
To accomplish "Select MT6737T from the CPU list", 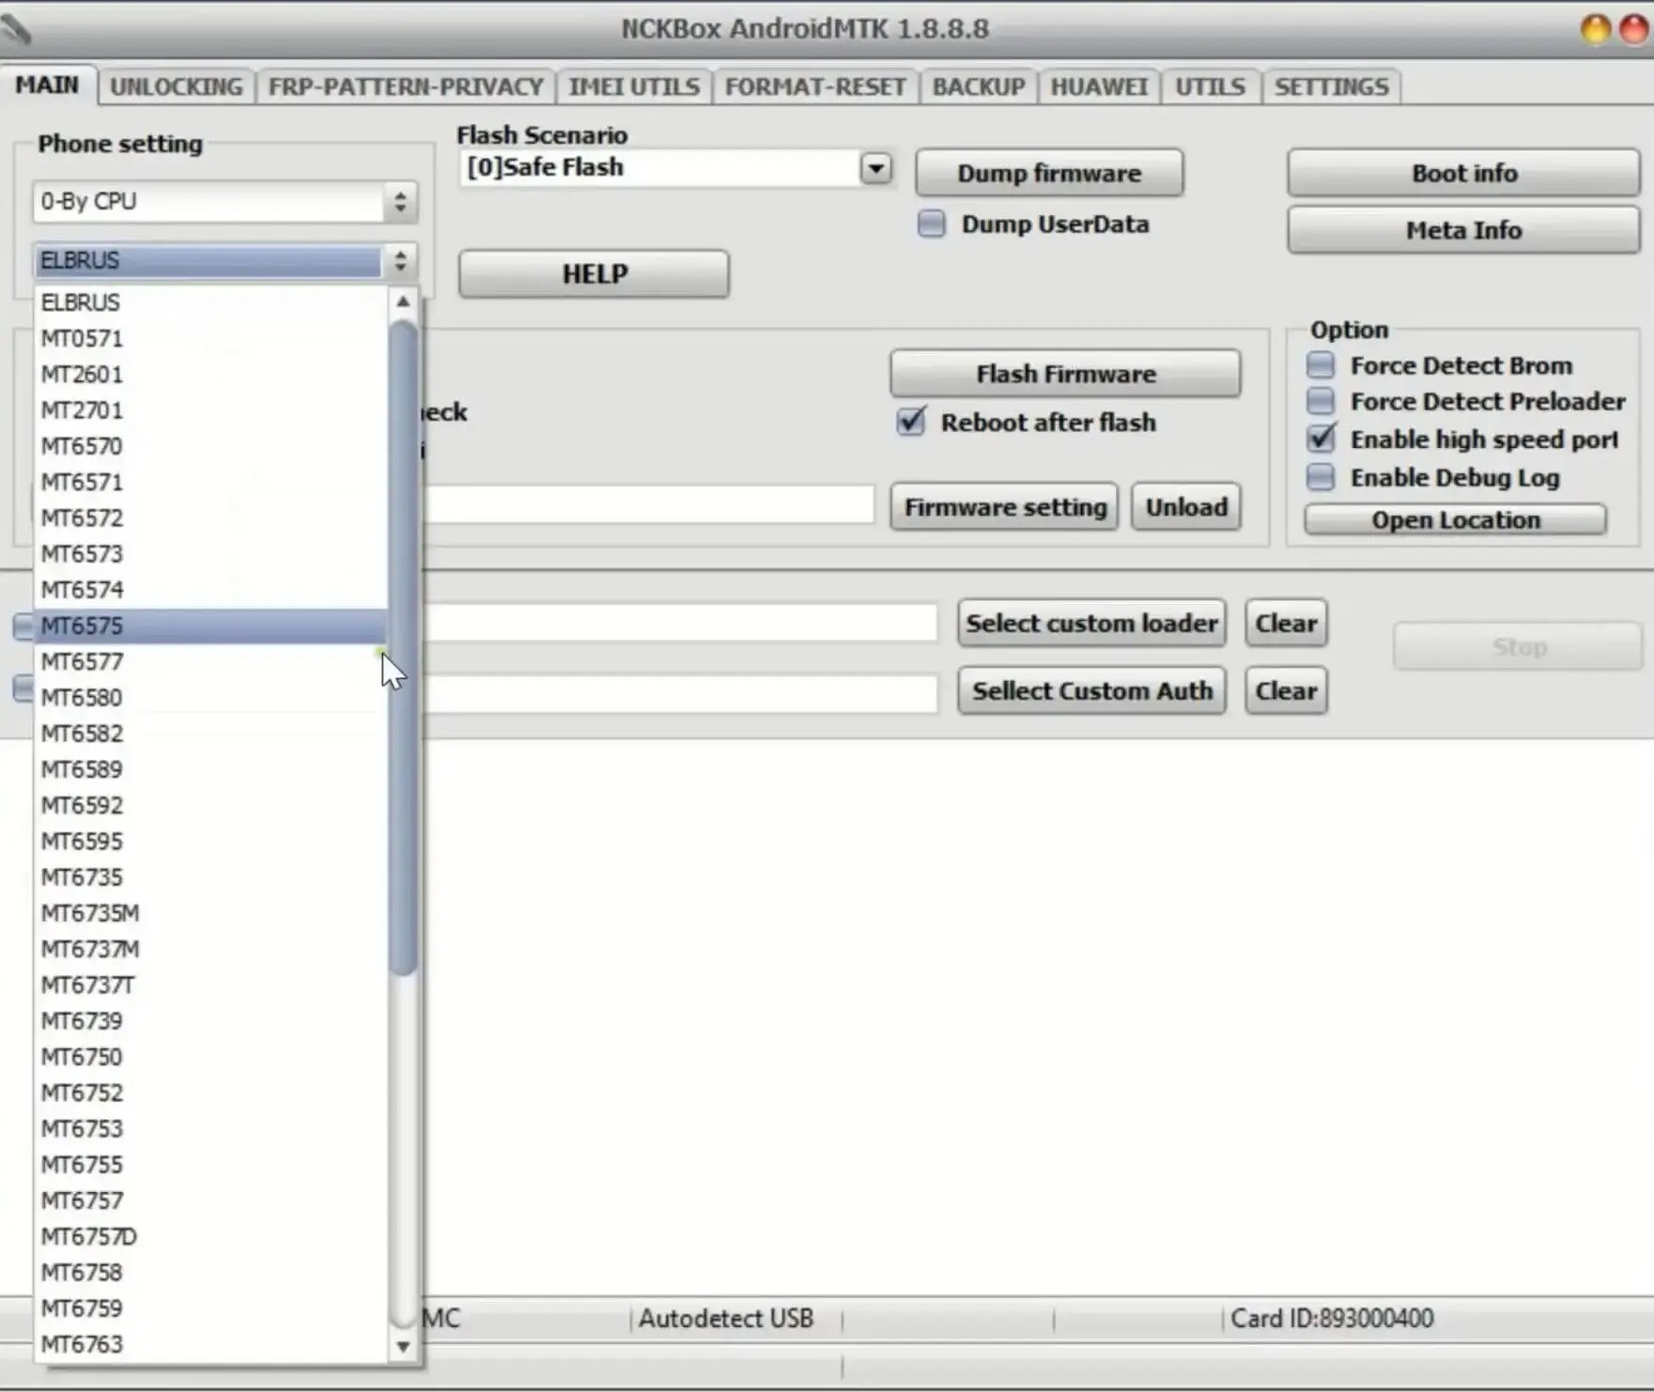I will pos(211,984).
